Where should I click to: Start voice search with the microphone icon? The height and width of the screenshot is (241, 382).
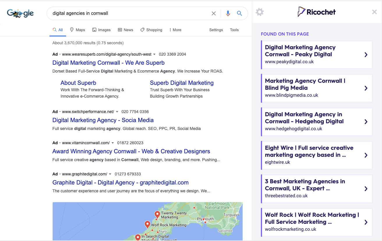228,13
